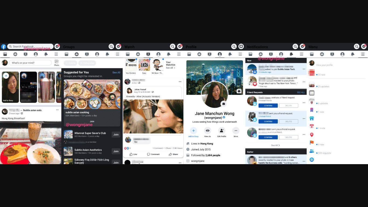Select the Watch tab in the Watch panel
The image size is (368, 207).
click(x=148, y=54)
